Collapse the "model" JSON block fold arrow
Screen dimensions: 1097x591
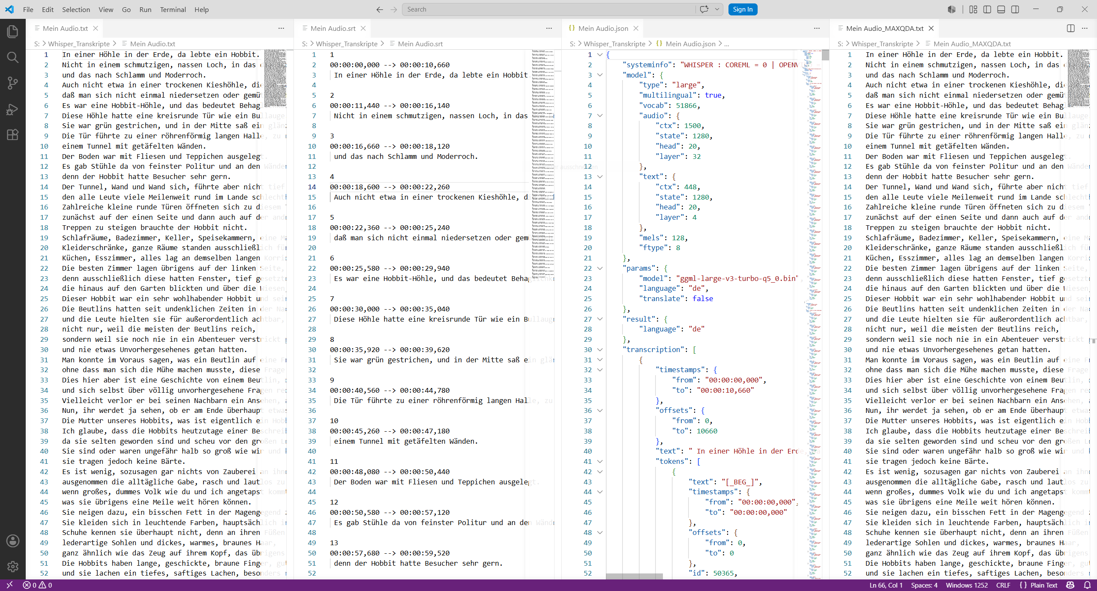[x=600, y=75]
